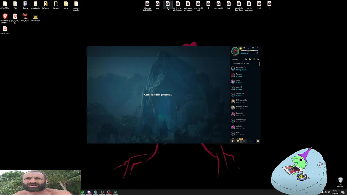The width and height of the screenshot is (347, 195).
Task: Open the missions icon with 33 badge
Action: click(238, 141)
